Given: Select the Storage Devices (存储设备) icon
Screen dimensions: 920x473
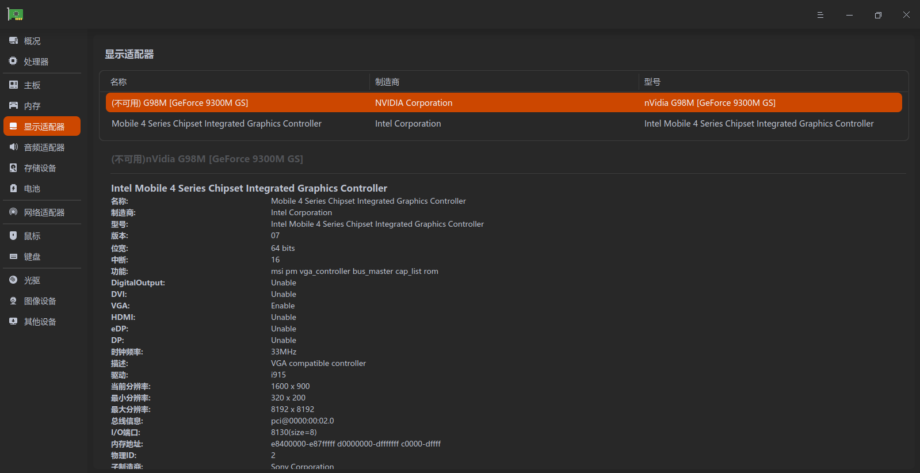Looking at the screenshot, I should tap(13, 168).
